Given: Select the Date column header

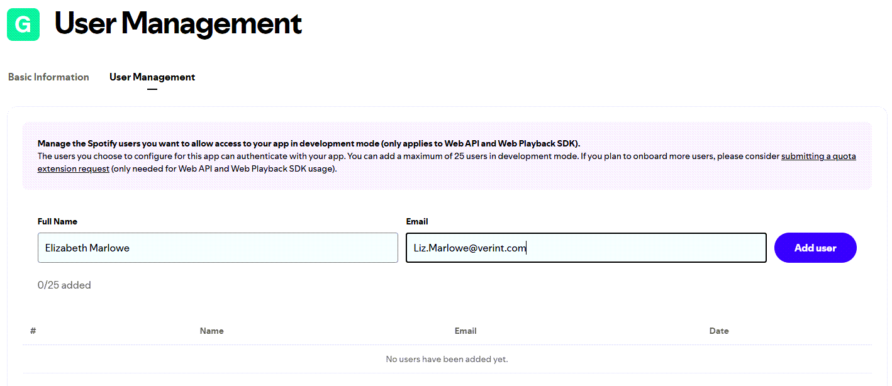Looking at the screenshot, I should click(719, 330).
